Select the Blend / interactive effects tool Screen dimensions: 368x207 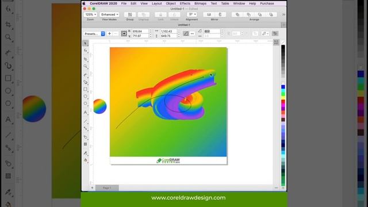point(86,137)
